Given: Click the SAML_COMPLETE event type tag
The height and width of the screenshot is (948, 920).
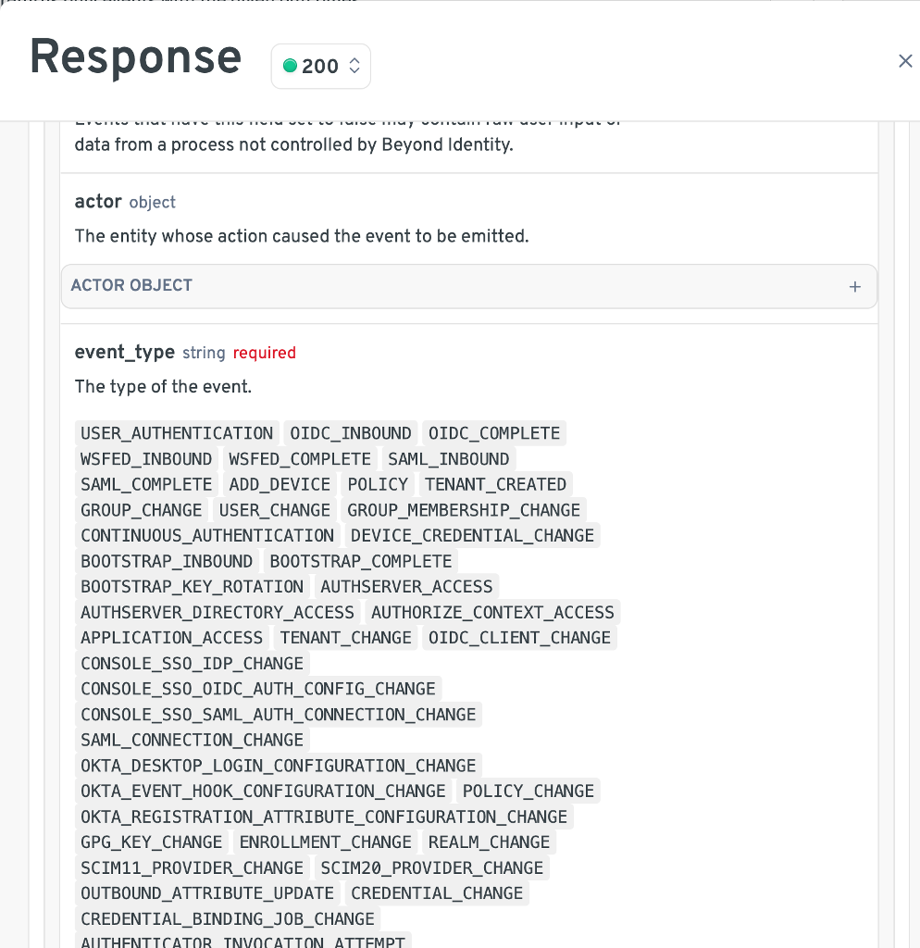Looking at the screenshot, I should click(x=146, y=484).
